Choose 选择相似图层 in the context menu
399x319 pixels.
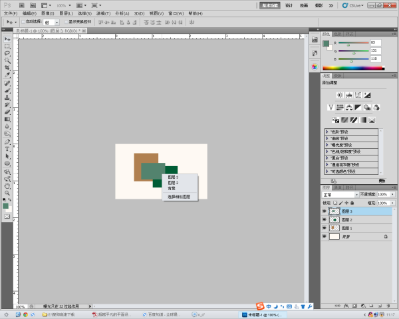tap(180, 197)
